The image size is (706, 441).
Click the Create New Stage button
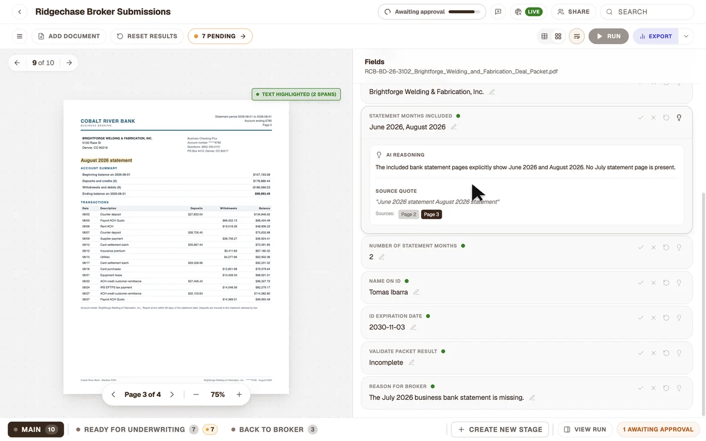500,429
